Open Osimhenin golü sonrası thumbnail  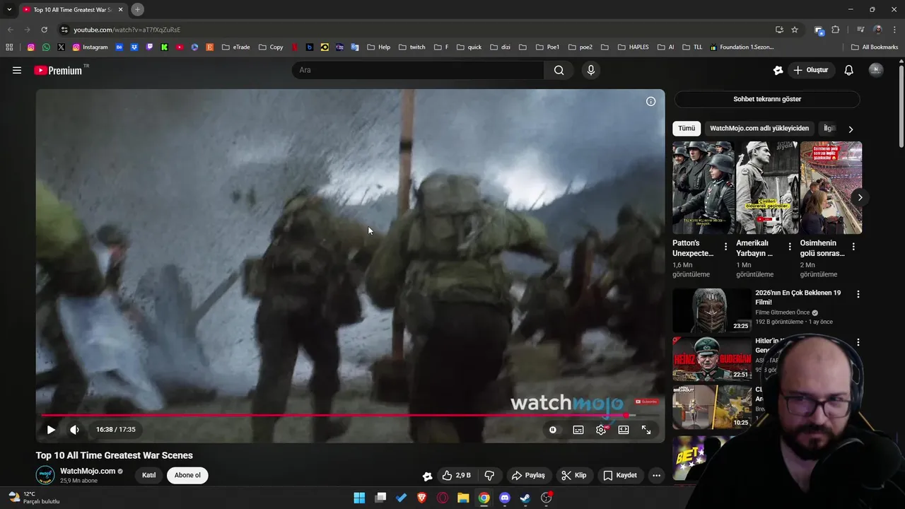pyautogui.click(x=831, y=187)
